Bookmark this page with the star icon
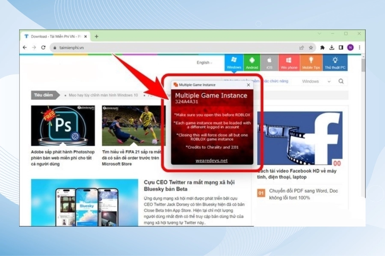 pos(311,48)
